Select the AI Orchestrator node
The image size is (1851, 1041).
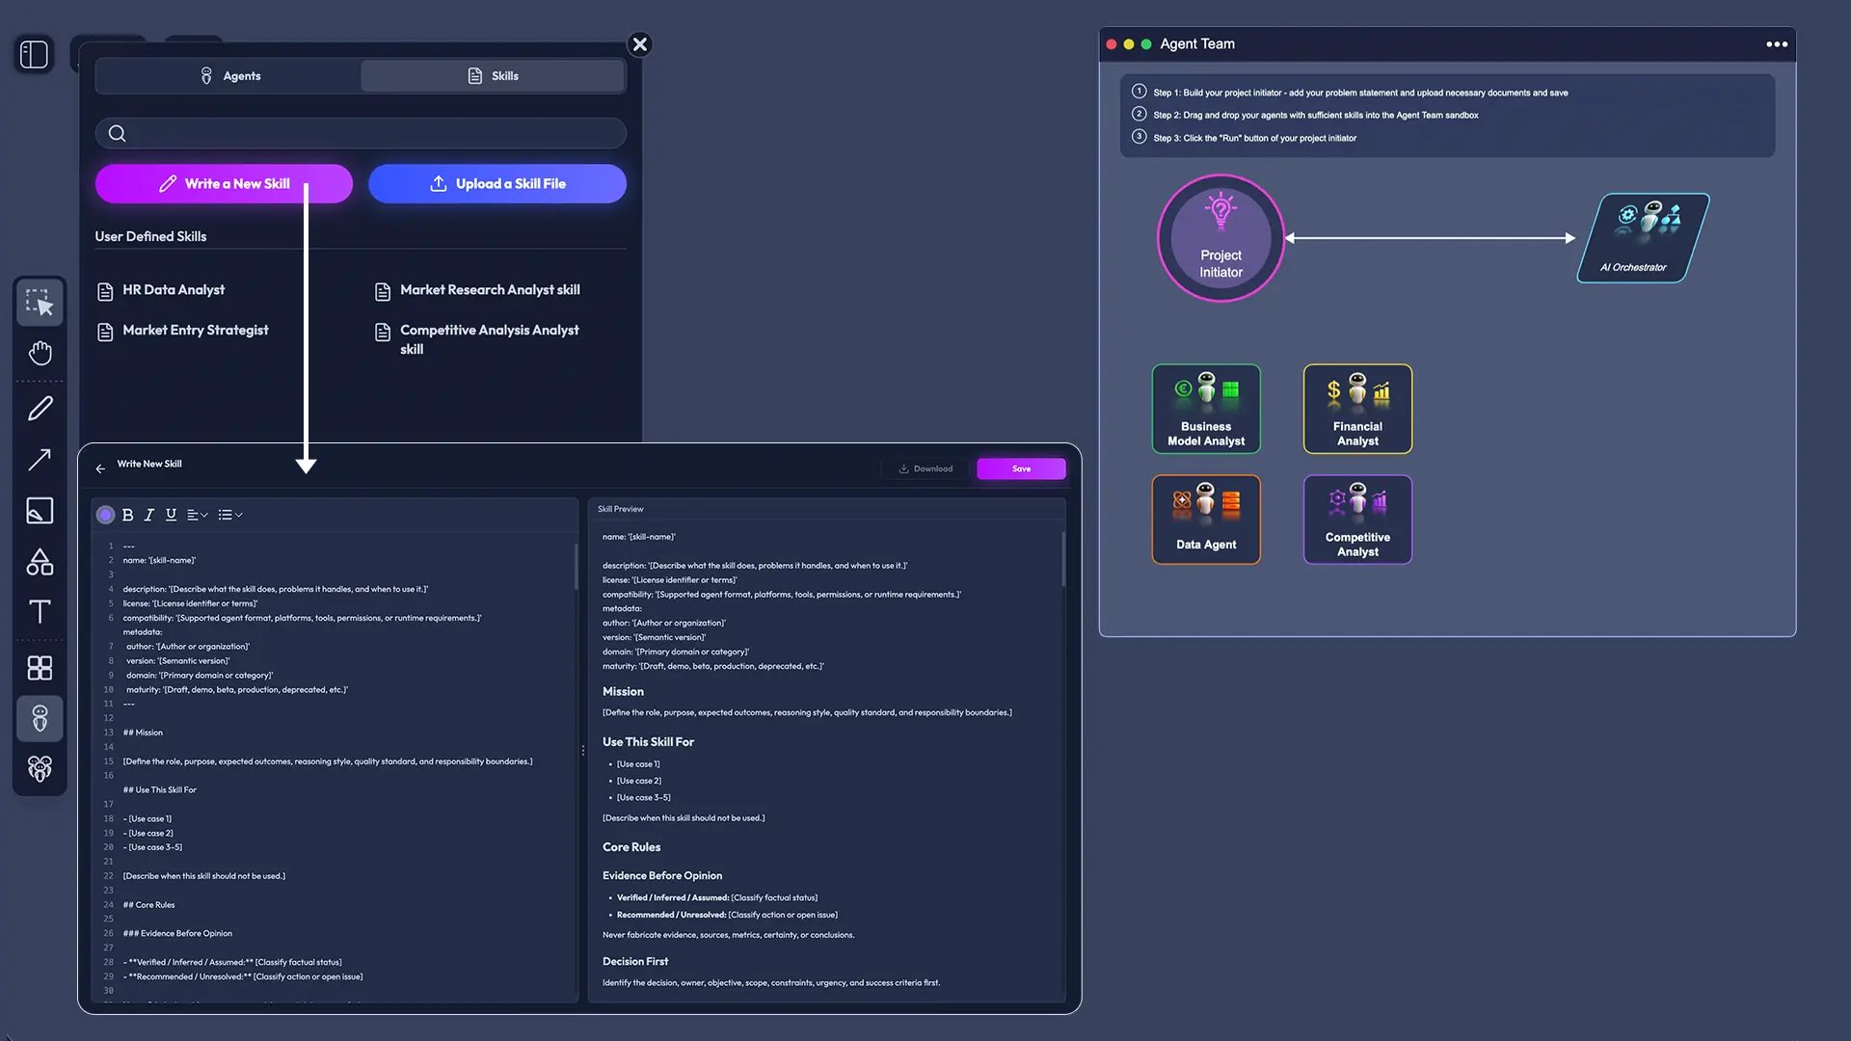(x=1643, y=238)
